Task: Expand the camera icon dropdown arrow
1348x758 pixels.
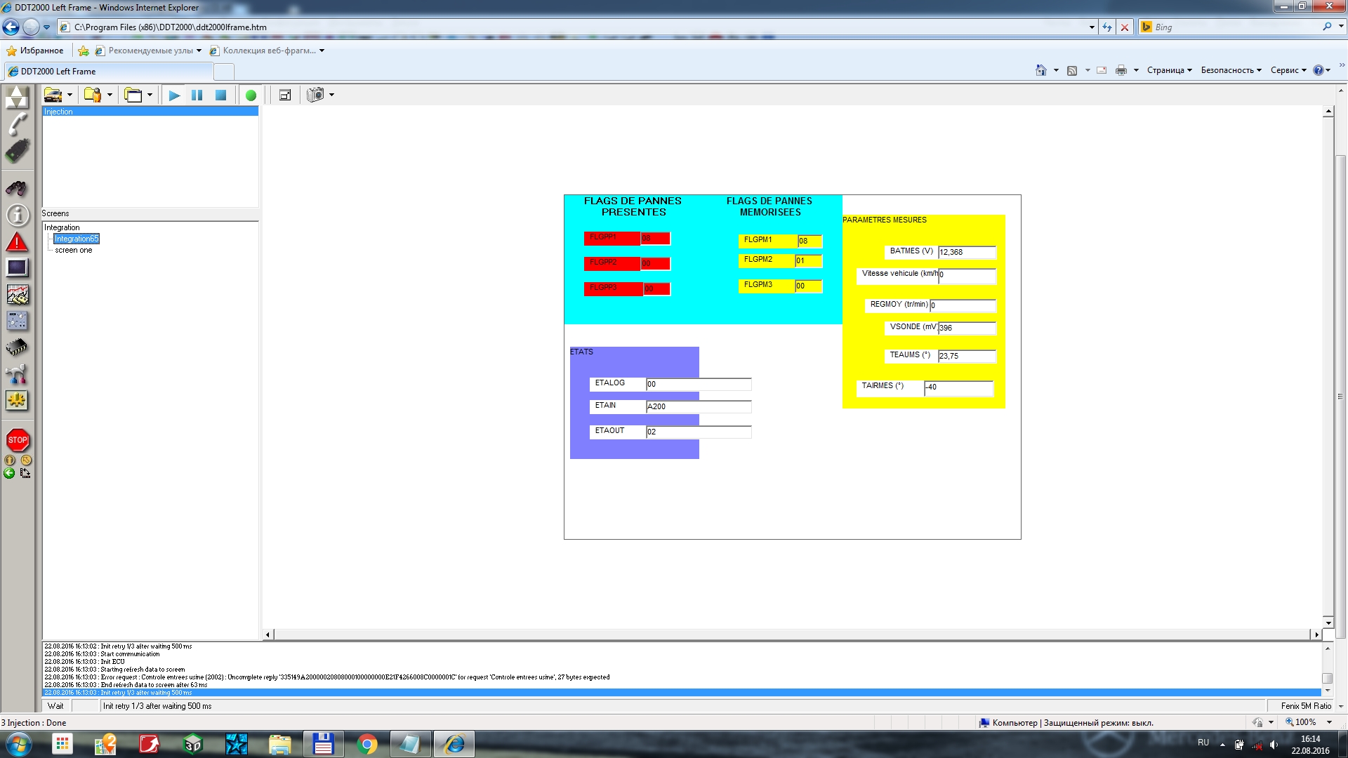Action: tap(331, 95)
